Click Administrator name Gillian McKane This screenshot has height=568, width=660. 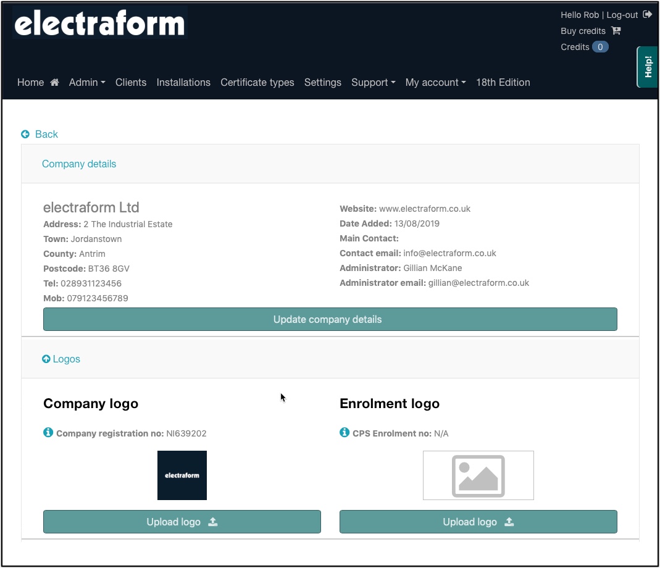[433, 268]
